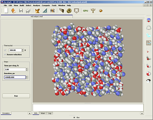
Task: Open file with the orange book icon
Action: pyautogui.click(x=13, y=11)
